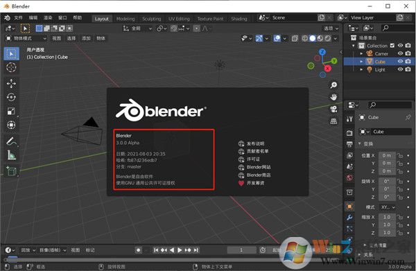This screenshot has width=416, height=271.
Task: Open the Tool properties tab
Action: point(349,119)
